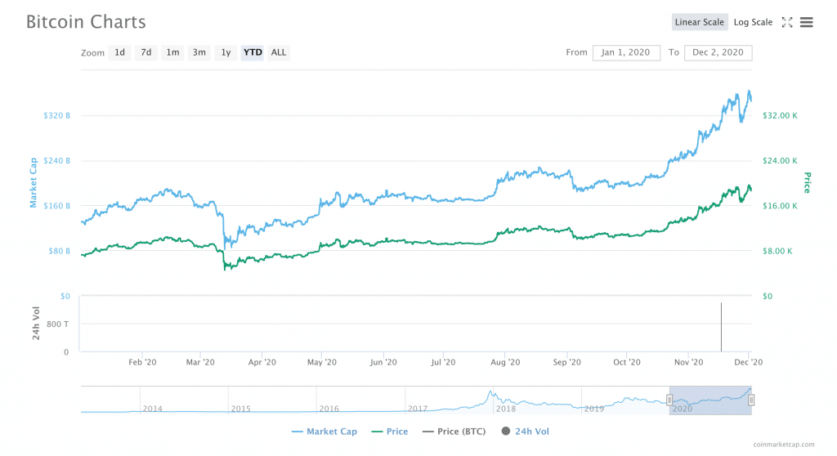
Task: Toggle Market Cap series in legend
Action: (324, 431)
